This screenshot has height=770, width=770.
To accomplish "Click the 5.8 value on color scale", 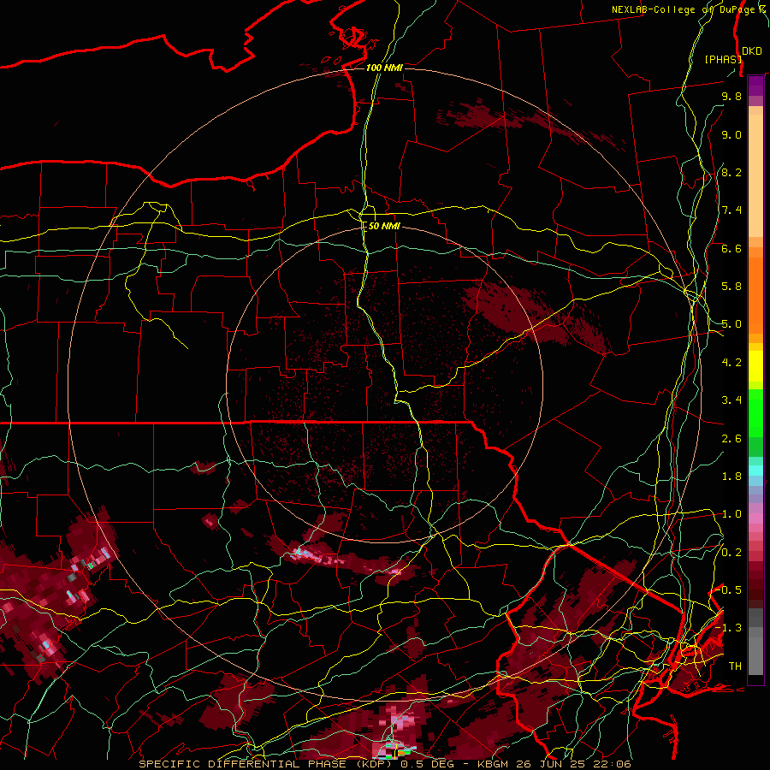I will point(731,287).
